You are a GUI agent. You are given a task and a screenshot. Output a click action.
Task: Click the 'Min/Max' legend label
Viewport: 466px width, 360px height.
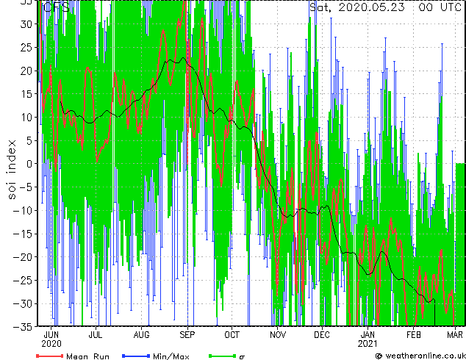[171, 356]
